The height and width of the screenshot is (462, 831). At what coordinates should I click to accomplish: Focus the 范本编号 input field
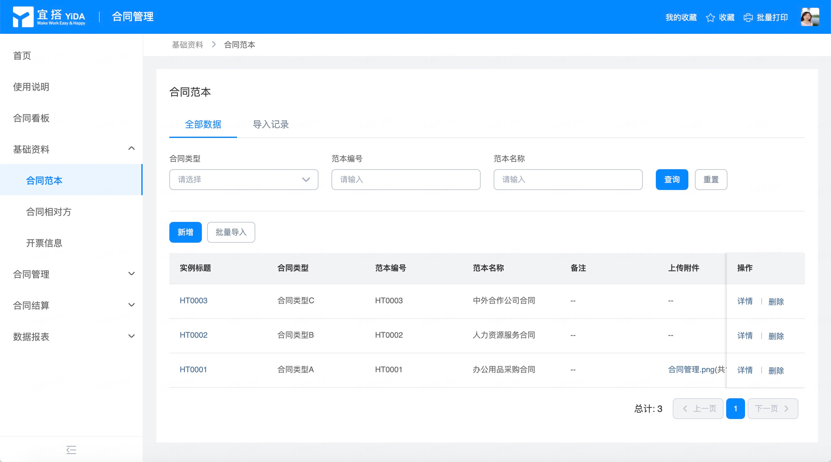406,180
